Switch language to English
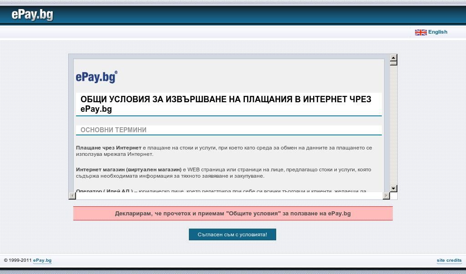466x274 pixels. pyautogui.click(x=437, y=32)
